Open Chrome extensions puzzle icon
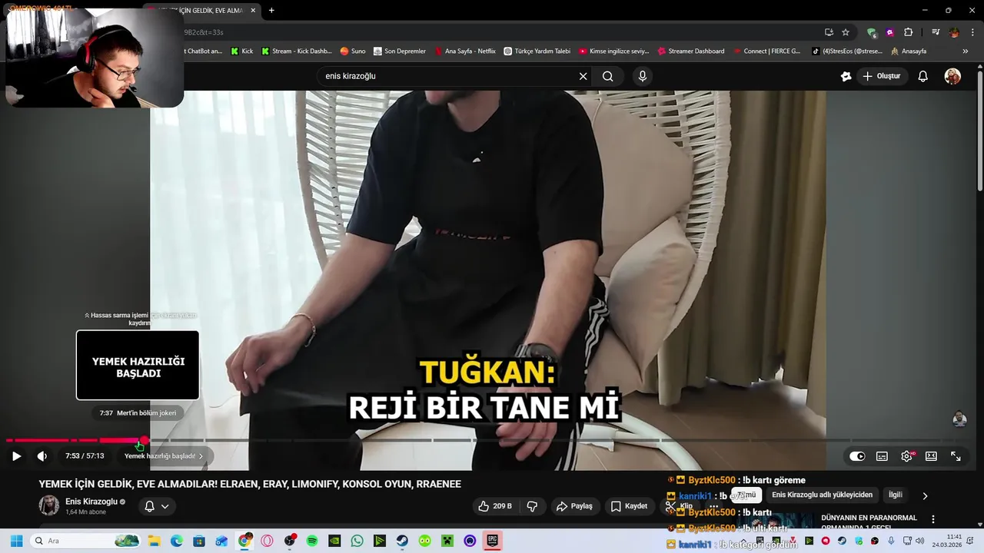Image resolution: width=984 pixels, height=553 pixels. click(908, 32)
